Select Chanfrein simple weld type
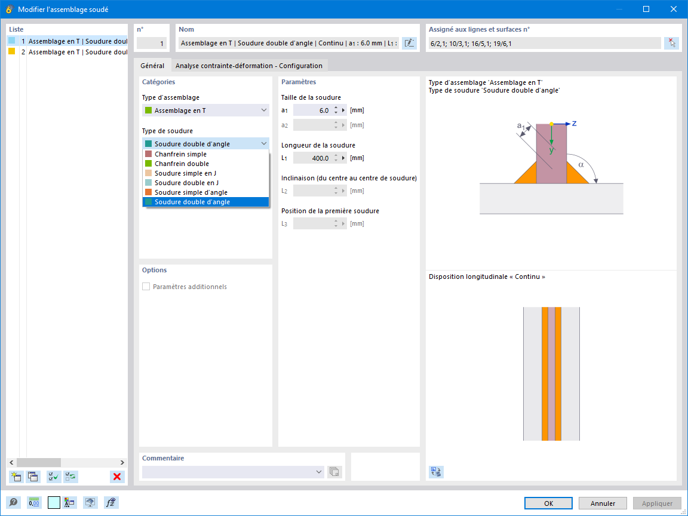Viewport: 688px width, 516px height. click(206, 154)
